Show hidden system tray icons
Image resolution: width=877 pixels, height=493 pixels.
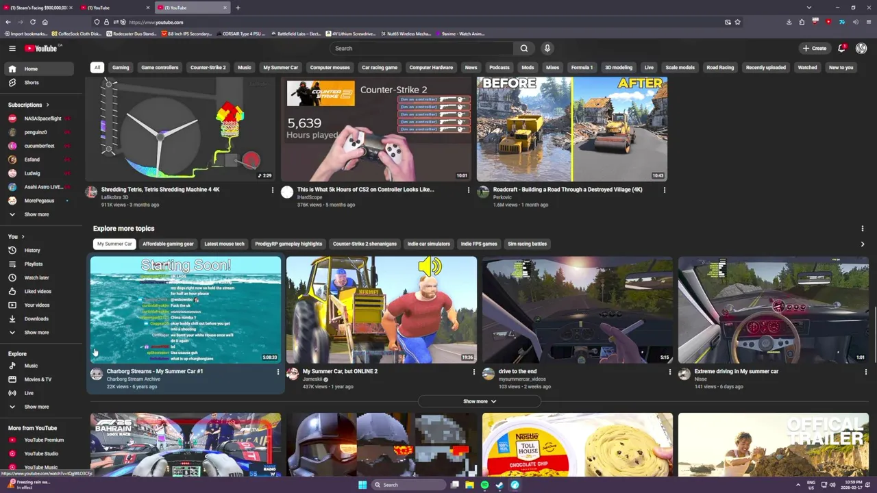point(798,485)
